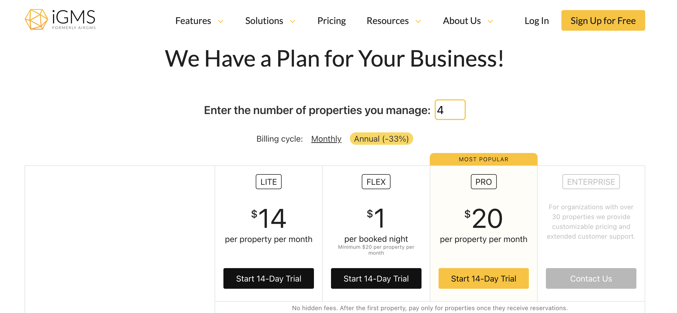Viewport: 677px width, 313px height.
Task: Open the Pricing menu item
Action: tap(332, 21)
